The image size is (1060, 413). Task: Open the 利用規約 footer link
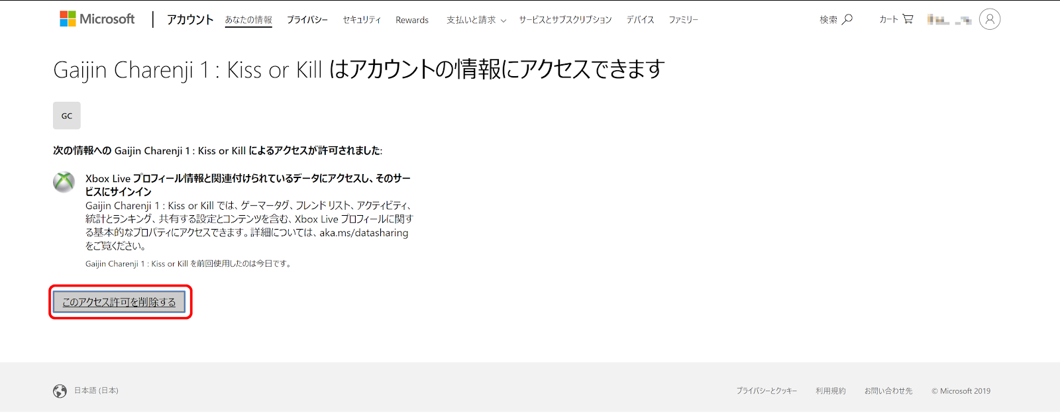click(x=831, y=391)
